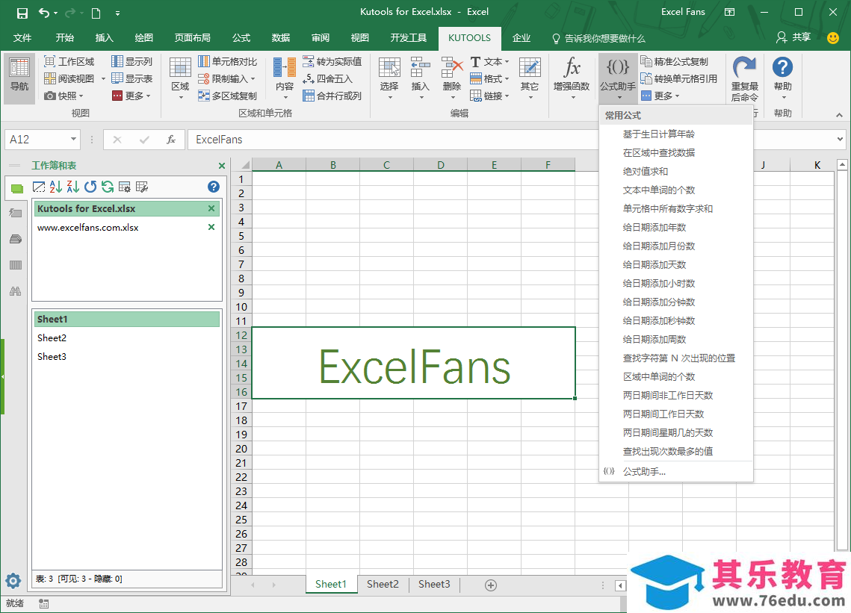Viewport: 851px width, 613px height.
Task: Open the 公式助手... dialog entry
Action: pos(676,471)
